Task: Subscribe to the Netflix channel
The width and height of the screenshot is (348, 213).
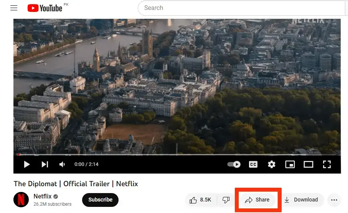Action: tap(100, 200)
